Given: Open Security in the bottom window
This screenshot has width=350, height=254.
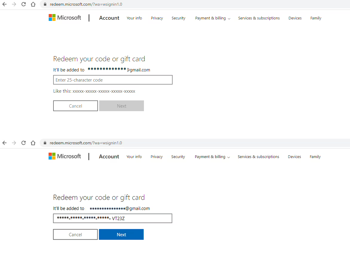Looking at the screenshot, I should click(178, 157).
